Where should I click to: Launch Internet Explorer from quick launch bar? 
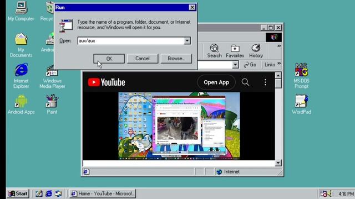[49, 193]
